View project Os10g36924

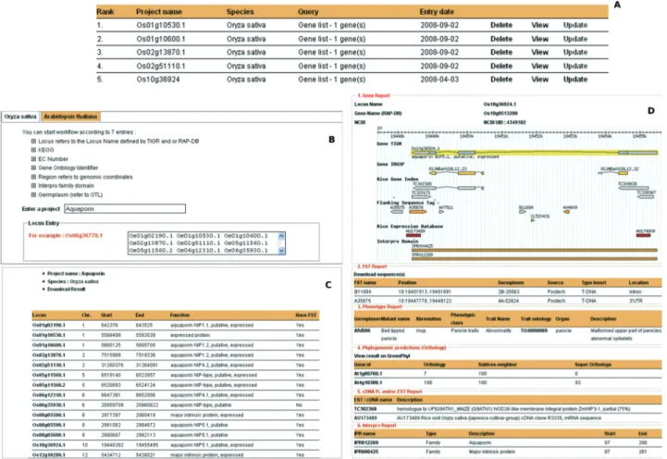point(539,80)
